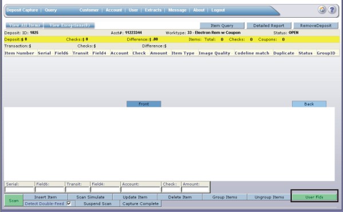Click the Item Query button
The height and width of the screenshot is (212, 343).
(222, 26)
